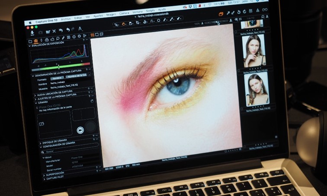Collapse the Configuración de Cámara panel
This screenshot has width=327, height=196.
(41, 147)
